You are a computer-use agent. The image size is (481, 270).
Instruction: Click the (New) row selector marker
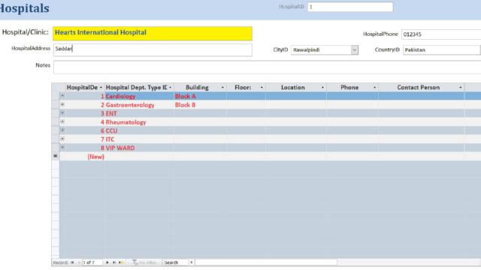point(55,156)
